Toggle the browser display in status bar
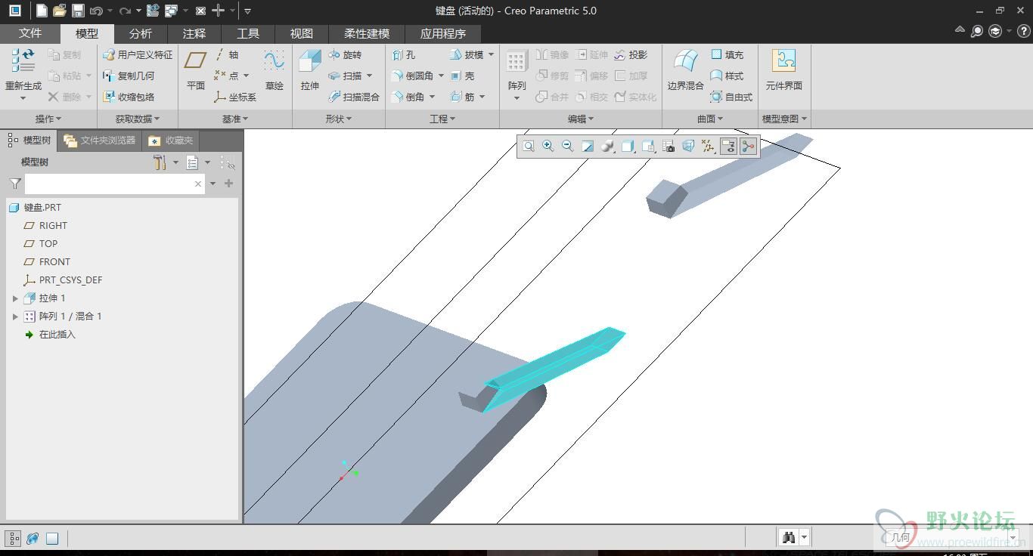This screenshot has height=556, width=1033. pos(33,539)
